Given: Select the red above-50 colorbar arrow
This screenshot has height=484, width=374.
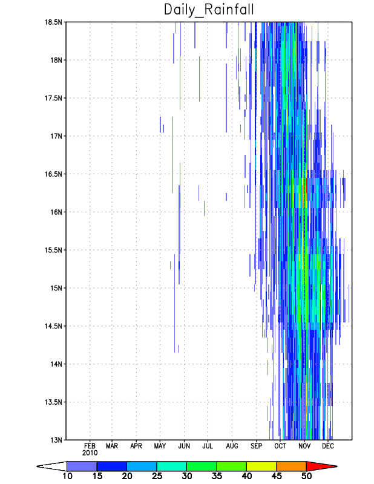Looking at the screenshot, I should tap(321, 466).
